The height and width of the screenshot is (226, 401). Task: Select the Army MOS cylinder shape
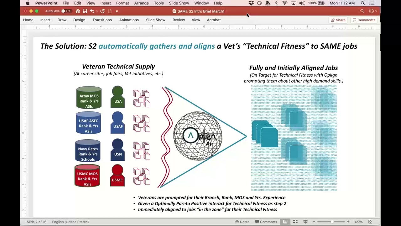point(89,98)
